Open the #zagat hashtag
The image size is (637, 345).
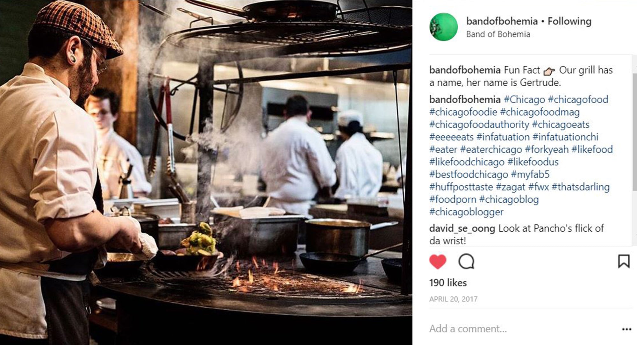point(511,187)
